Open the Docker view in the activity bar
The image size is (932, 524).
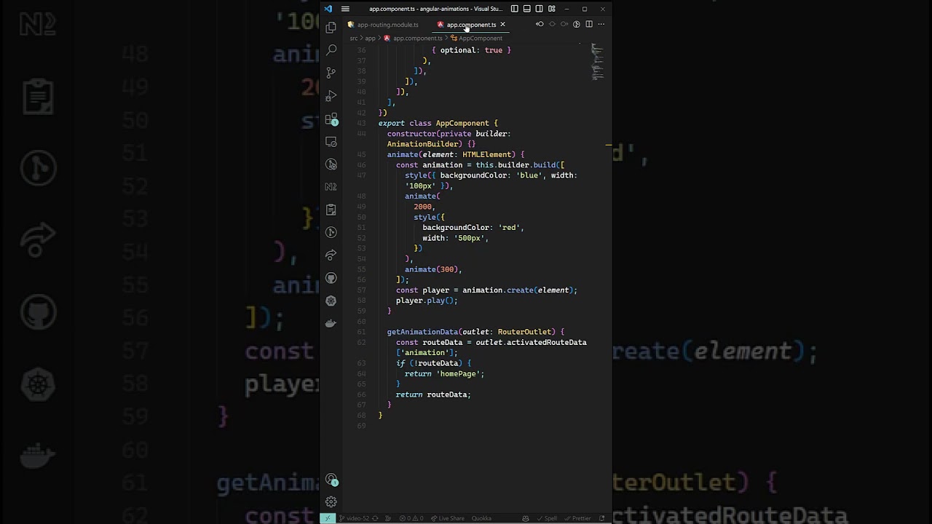click(x=331, y=323)
